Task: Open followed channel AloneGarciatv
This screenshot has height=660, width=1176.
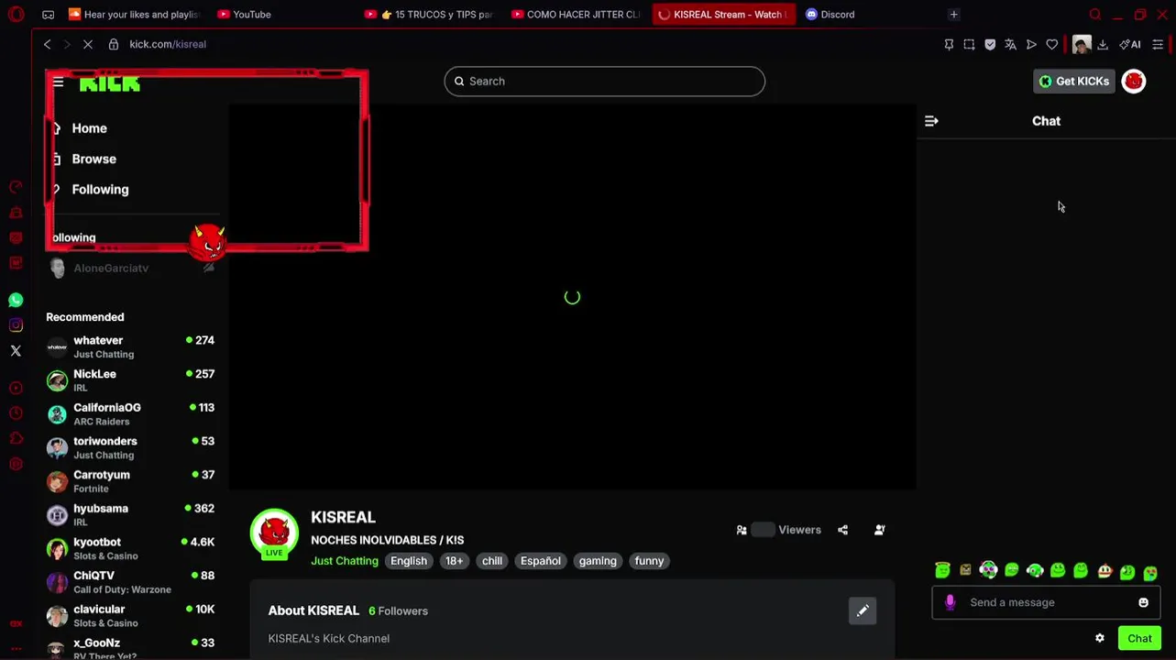Action: point(130,268)
